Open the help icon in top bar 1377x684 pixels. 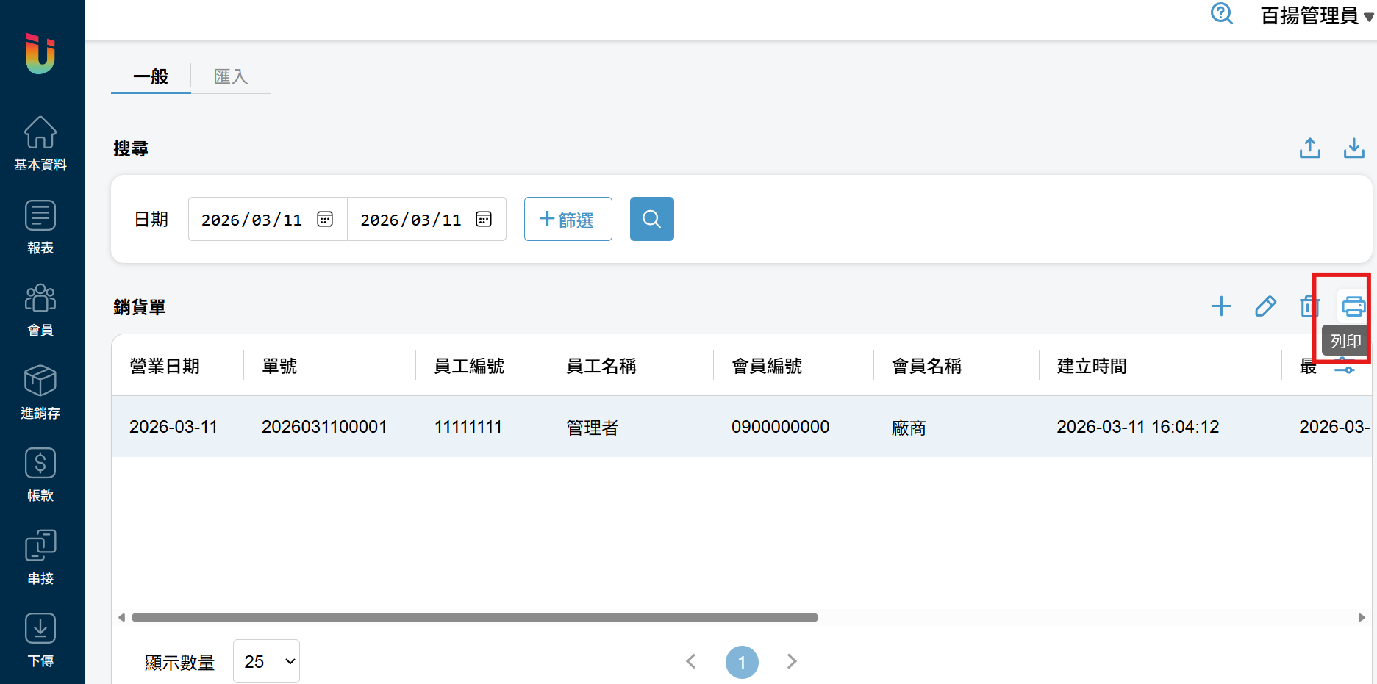[1221, 14]
